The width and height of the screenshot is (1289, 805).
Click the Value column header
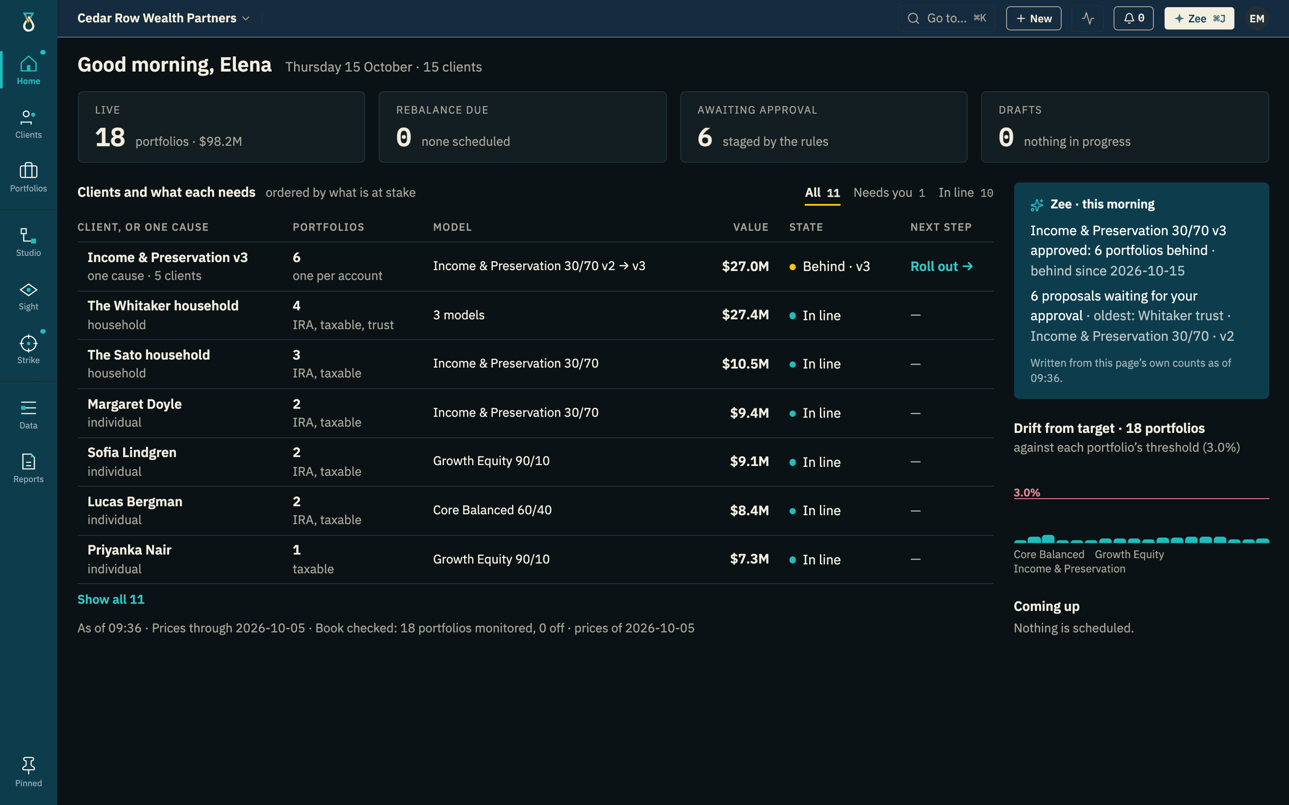751,227
